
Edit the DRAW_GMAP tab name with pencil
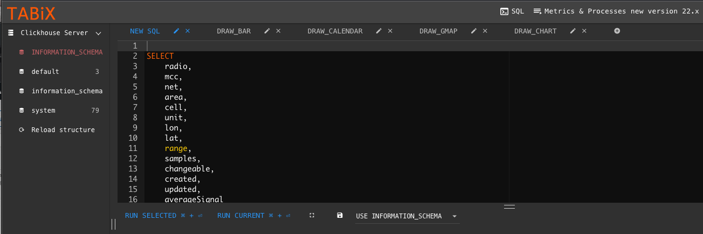tap(474, 31)
